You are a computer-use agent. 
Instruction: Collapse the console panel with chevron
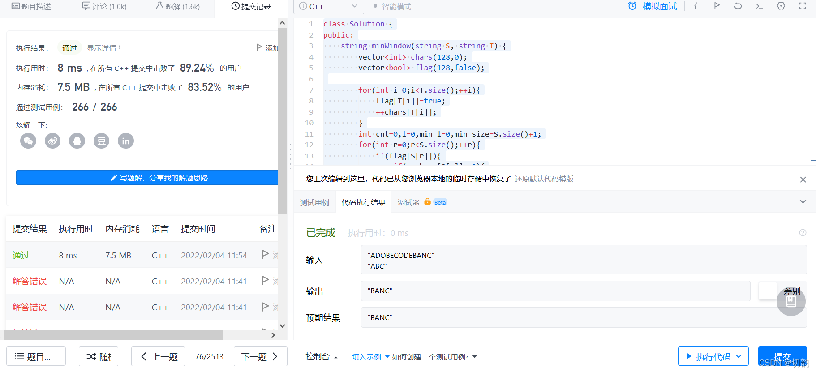click(803, 202)
